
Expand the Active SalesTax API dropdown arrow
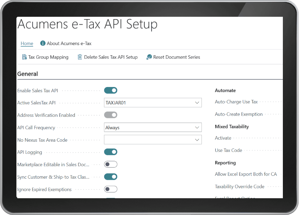pyautogui.click(x=197, y=103)
